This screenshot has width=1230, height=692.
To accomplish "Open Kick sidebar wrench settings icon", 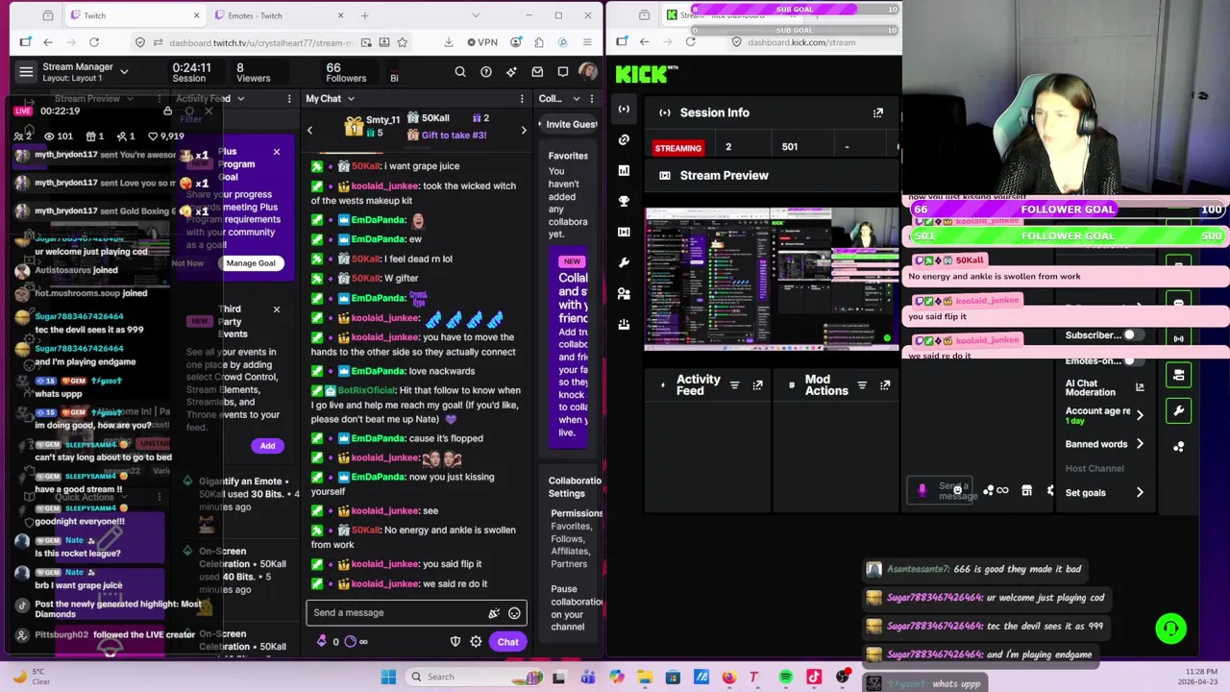I will pyautogui.click(x=624, y=262).
